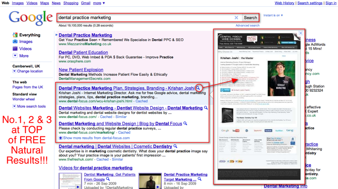
Task: Expand the More search types dropdown
Action: pyautogui.click(x=15, y=56)
